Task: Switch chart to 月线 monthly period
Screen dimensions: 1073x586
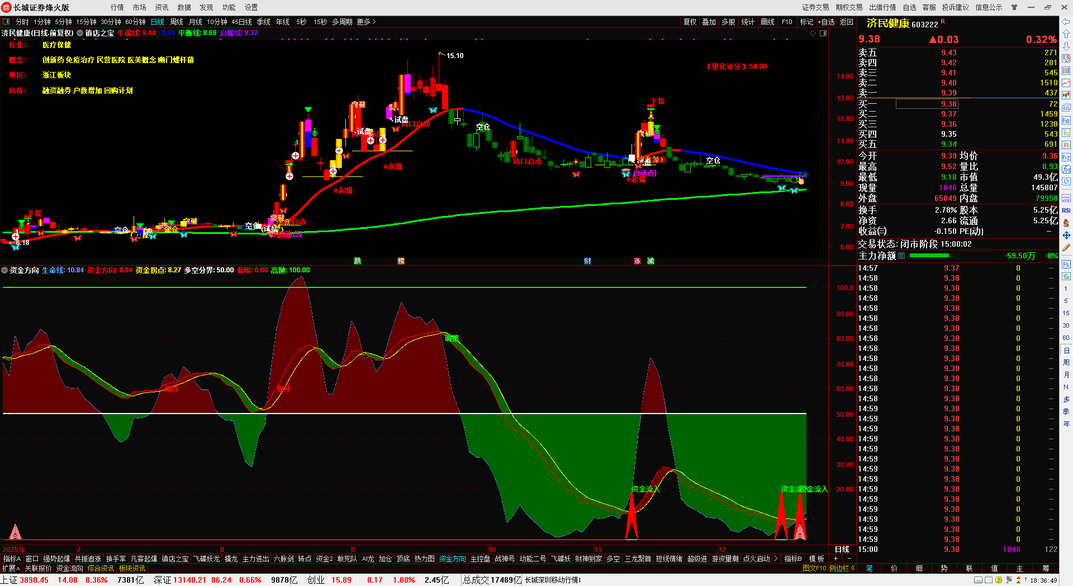Action: (x=196, y=22)
